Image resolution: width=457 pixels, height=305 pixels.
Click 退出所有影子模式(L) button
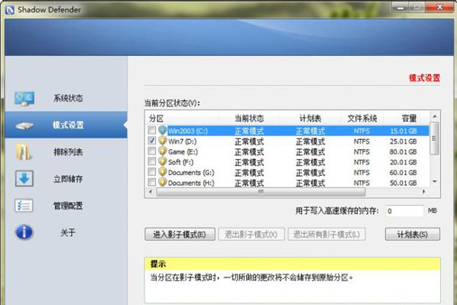click(x=326, y=234)
